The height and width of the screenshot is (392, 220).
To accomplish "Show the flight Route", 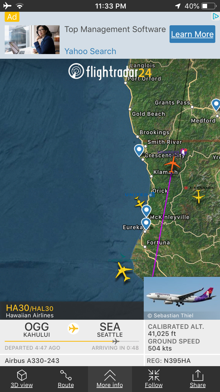I will [66, 375].
